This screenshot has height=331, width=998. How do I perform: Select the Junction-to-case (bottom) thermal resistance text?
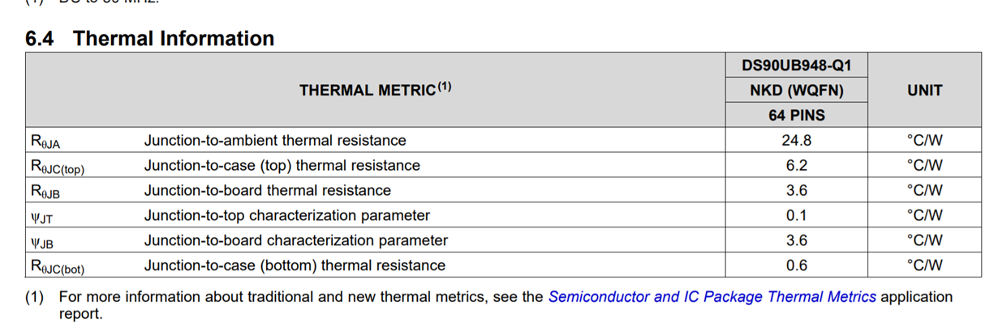pyautogui.click(x=295, y=265)
